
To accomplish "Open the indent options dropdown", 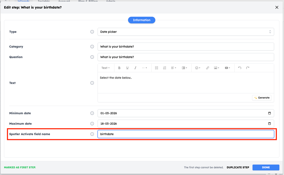I will [184, 68].
